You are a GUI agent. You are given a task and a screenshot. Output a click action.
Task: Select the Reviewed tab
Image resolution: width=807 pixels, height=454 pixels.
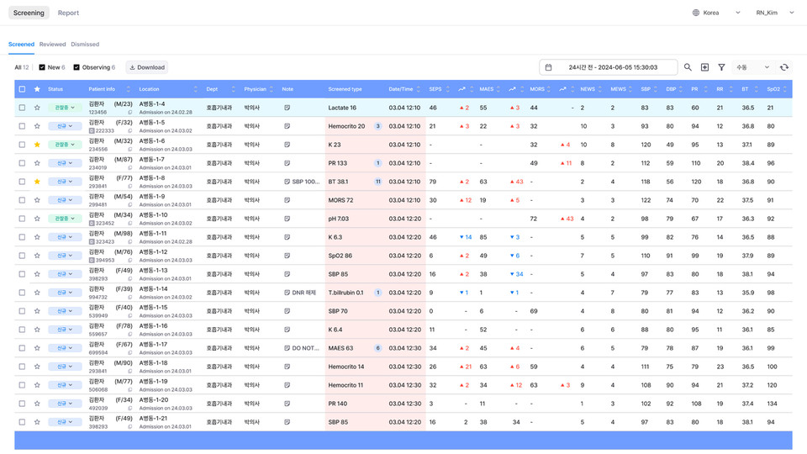click(x=52, y=45)
